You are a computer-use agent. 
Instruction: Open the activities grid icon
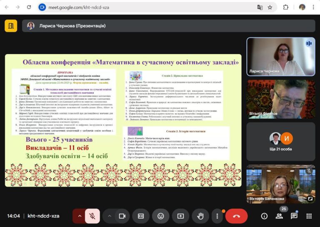coord(309,216)
